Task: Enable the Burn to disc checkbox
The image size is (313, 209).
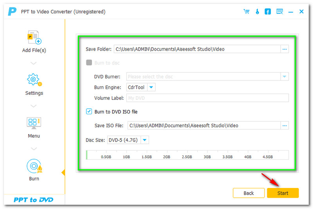Action: [89, 63]
